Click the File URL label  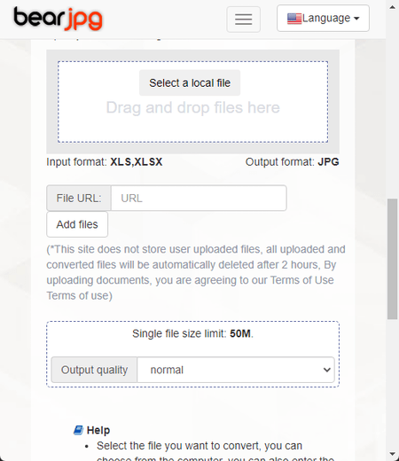pos(79,198)
